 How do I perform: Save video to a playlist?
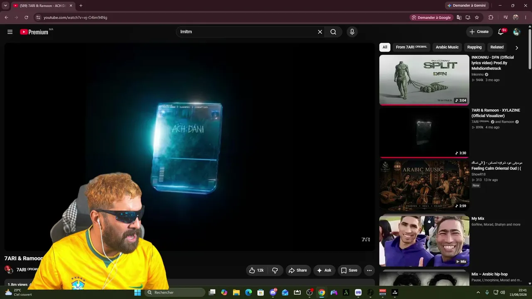click(349, 270)
